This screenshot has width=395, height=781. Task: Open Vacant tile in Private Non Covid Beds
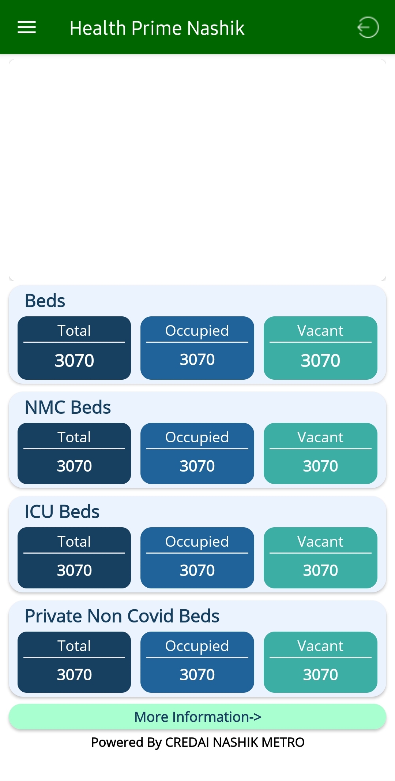[x=320, y=662]
